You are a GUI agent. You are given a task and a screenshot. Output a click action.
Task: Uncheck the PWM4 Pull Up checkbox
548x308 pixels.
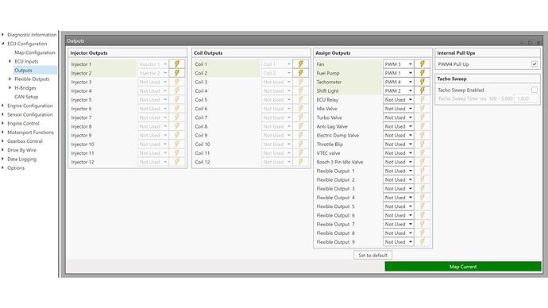pyautogui.click(x=534, y=64)
